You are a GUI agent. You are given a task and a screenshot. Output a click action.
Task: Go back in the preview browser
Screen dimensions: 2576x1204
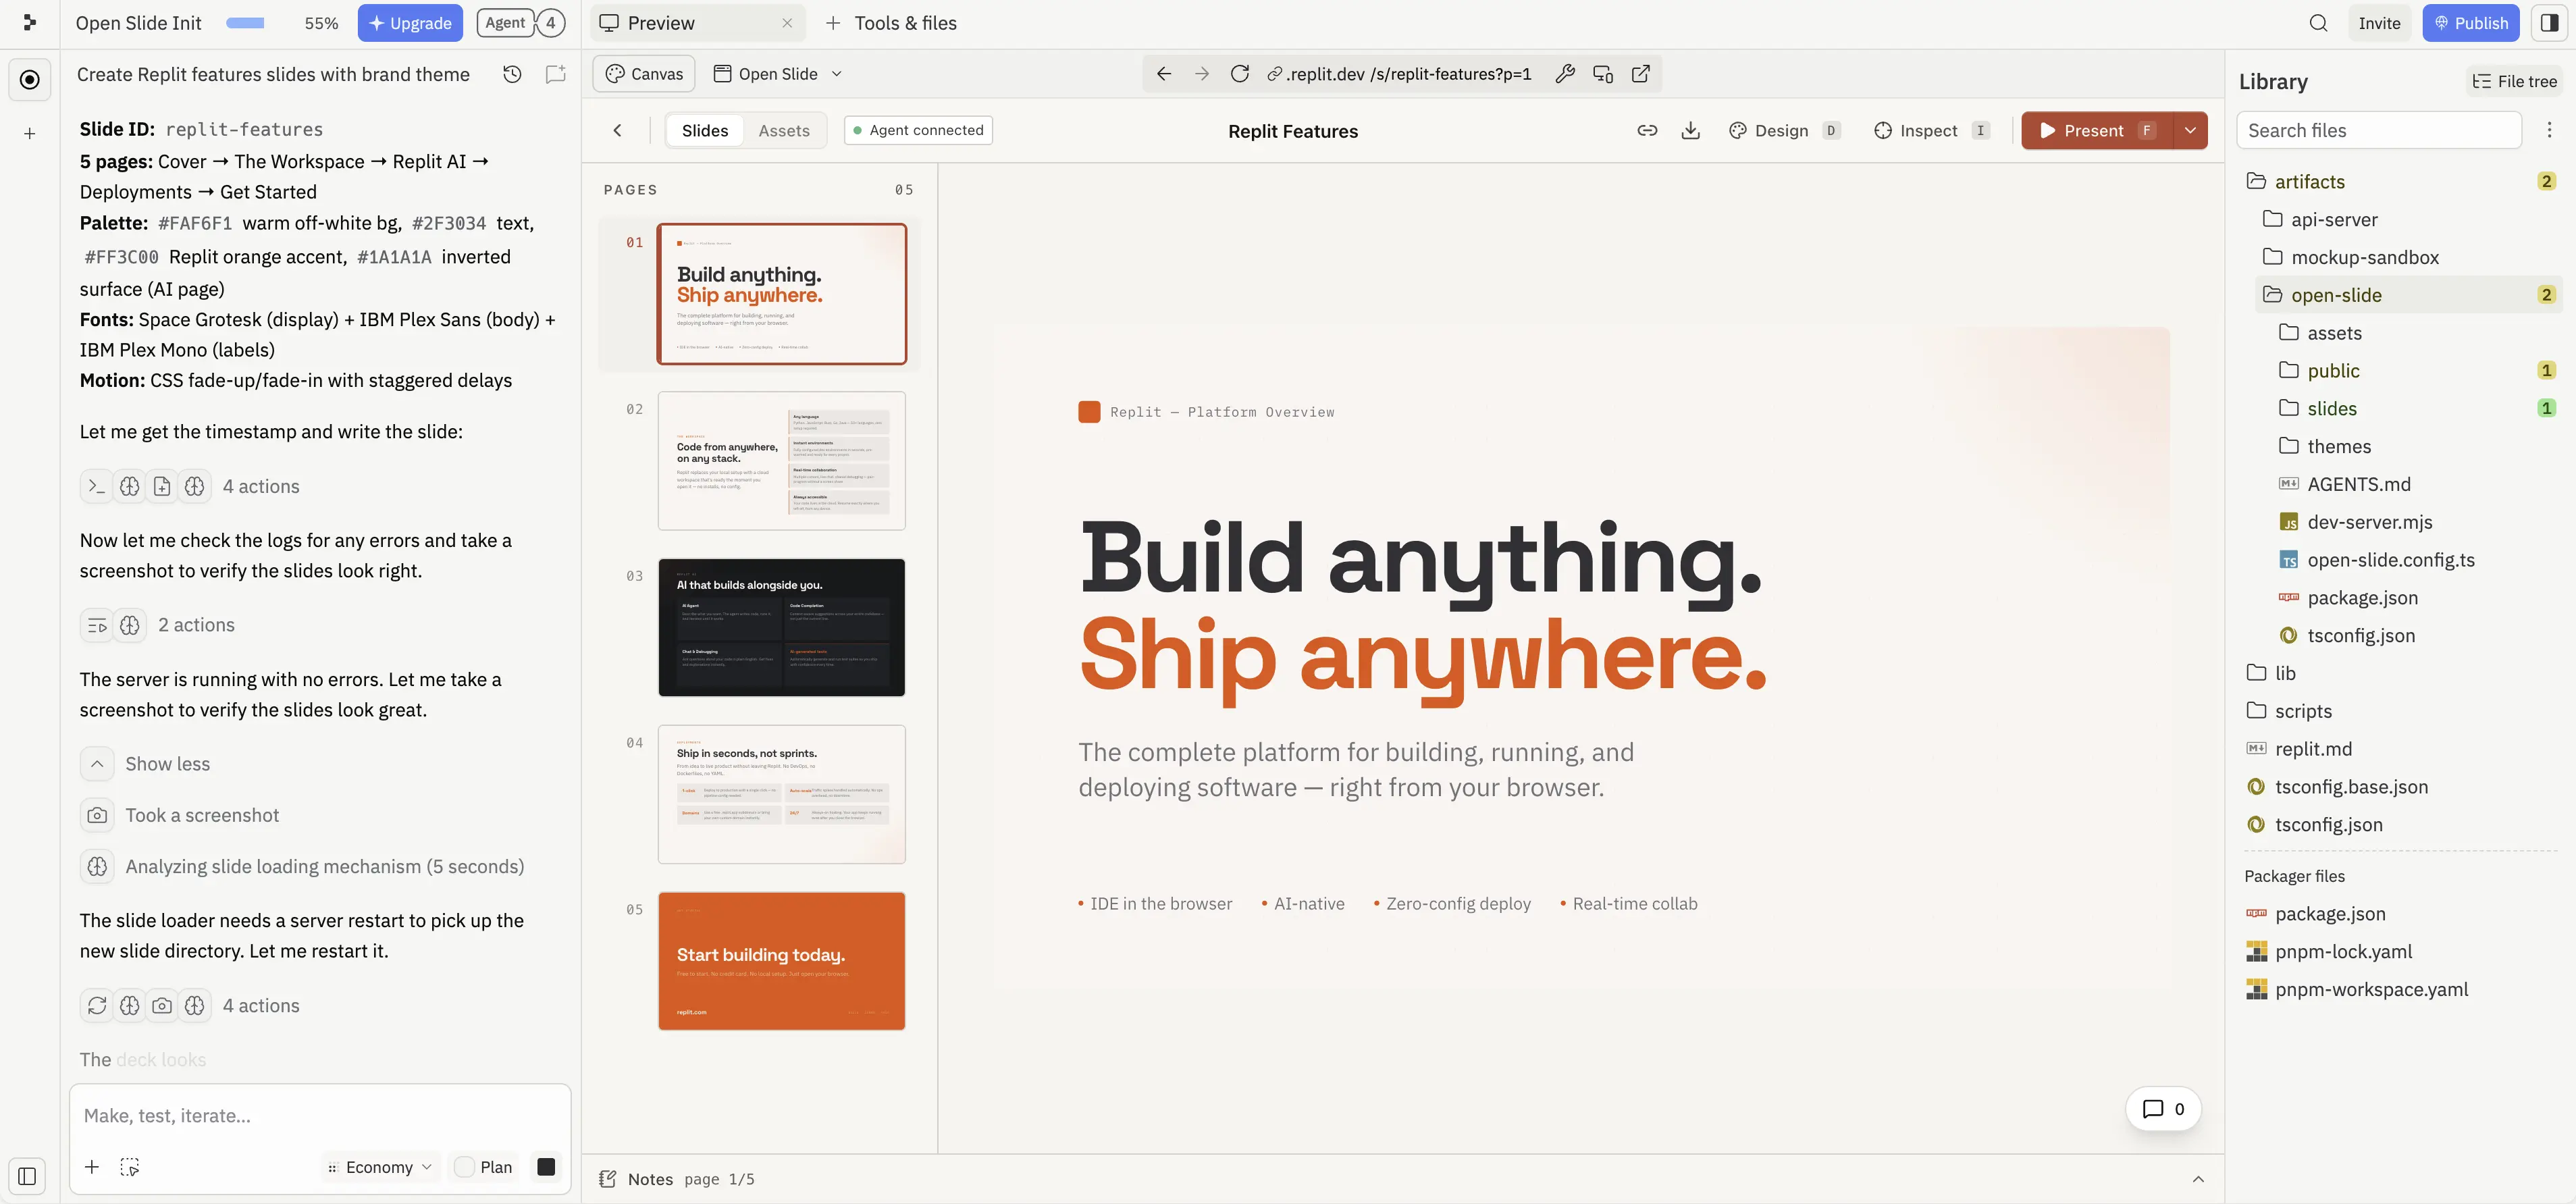[x=1164, y=74]
